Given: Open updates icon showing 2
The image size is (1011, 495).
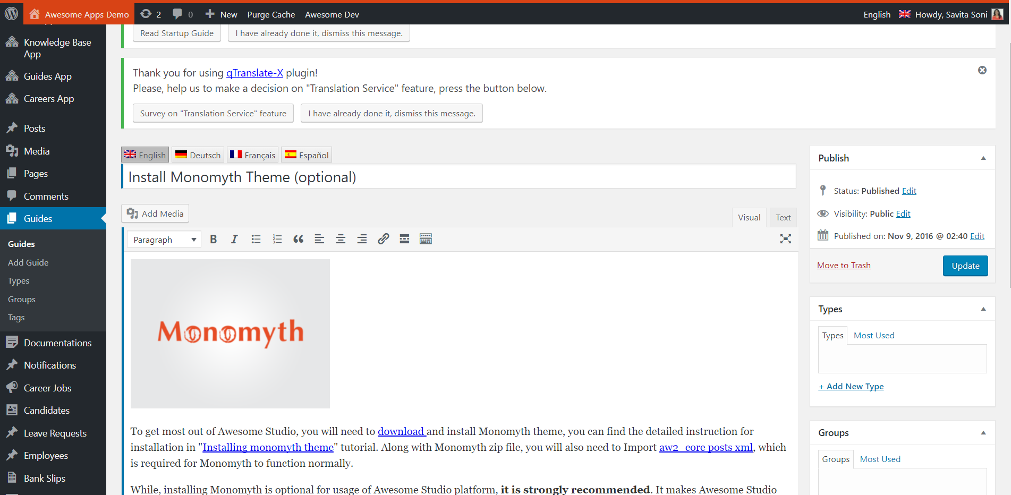Looking at the screenshot, I should click(150, 14).
